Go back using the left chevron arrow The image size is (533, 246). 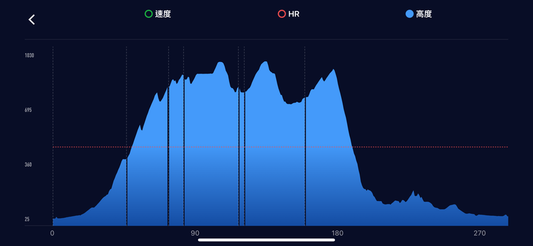pos(31,20)
